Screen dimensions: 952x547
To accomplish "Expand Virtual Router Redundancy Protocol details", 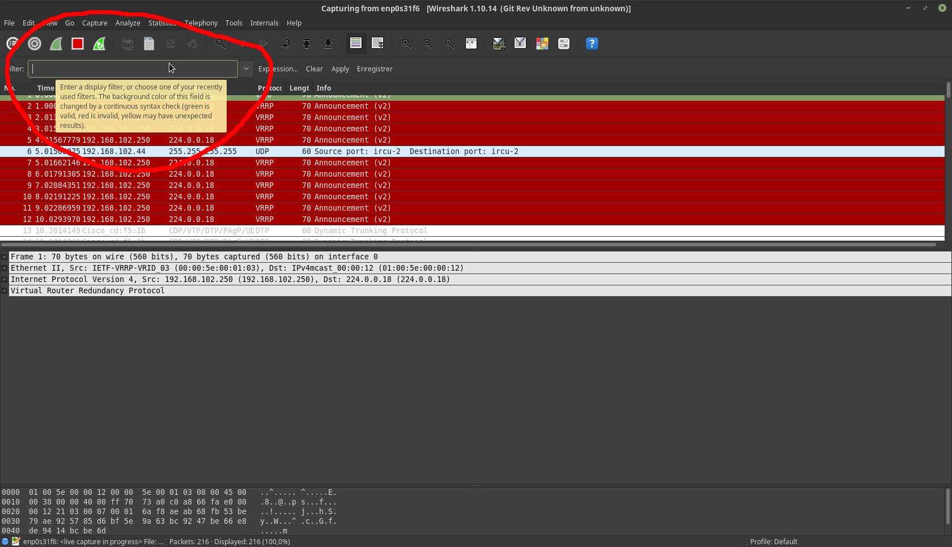I will pyautogui.click(x=5, y=291).
